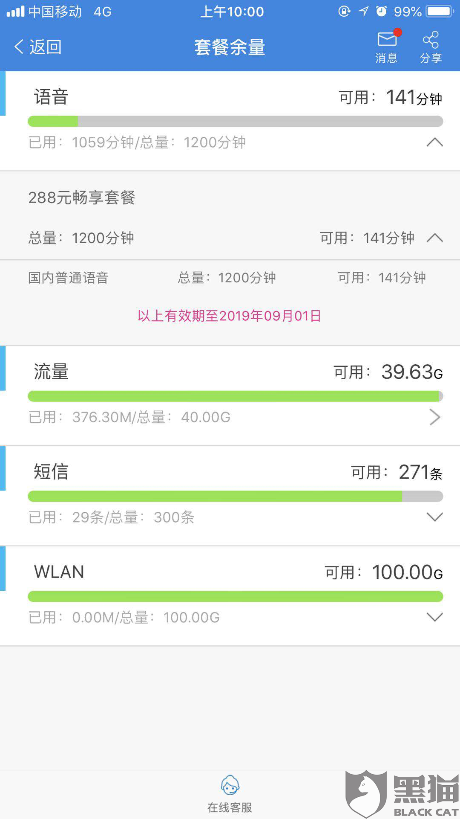The height and width of the screenshot is (819, 460).
Task: Tap the 返回 back button text
Action: pos(45,47)
